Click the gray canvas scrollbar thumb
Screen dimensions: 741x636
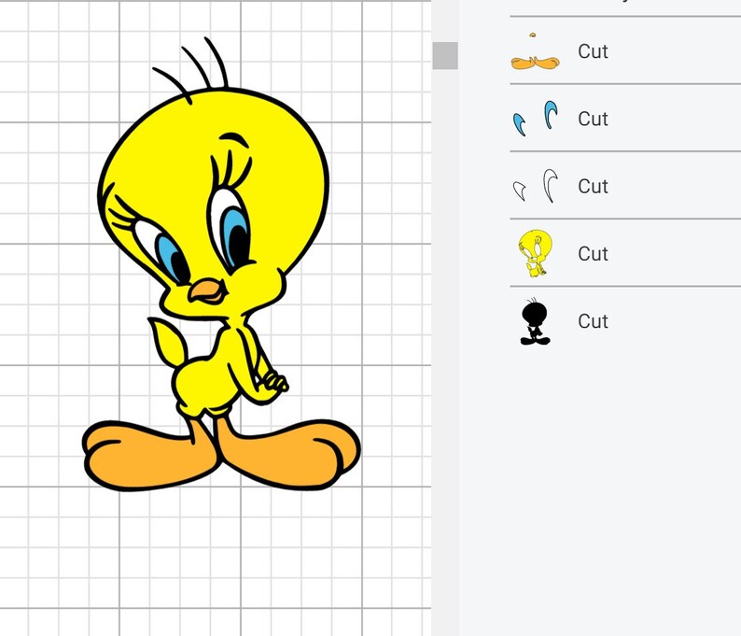click(x=445, y=56)
